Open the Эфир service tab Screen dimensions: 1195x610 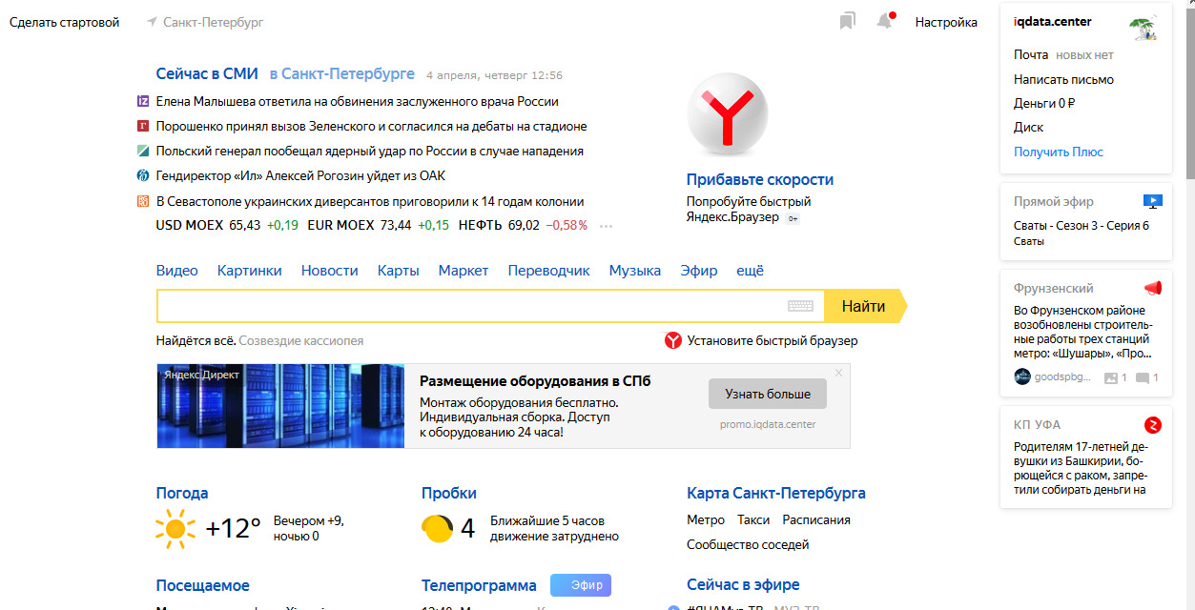click(x=699, y=271)
